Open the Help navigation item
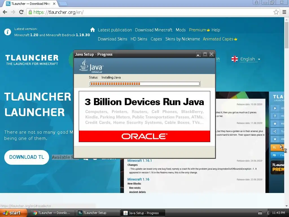Viewport: 289px width, 217px height. coord(216,30)
